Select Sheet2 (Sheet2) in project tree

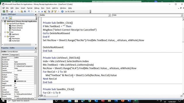[17, 28]
